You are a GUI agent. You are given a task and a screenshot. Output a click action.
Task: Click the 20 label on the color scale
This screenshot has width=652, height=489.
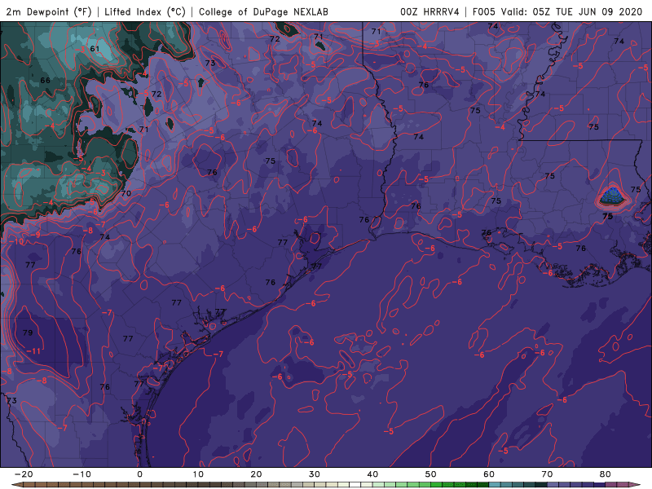pyautogui.click(x=256, y=474)
